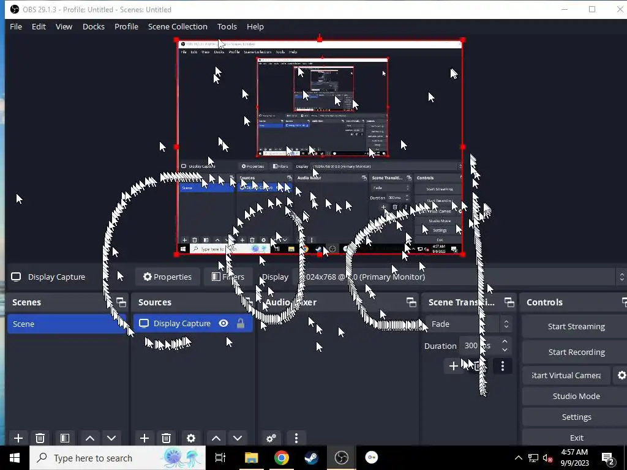Screen dimensions: 627x470
Task: Add a scene transition with plus icon
Action: pyautogui.click(x=454, y=366)
